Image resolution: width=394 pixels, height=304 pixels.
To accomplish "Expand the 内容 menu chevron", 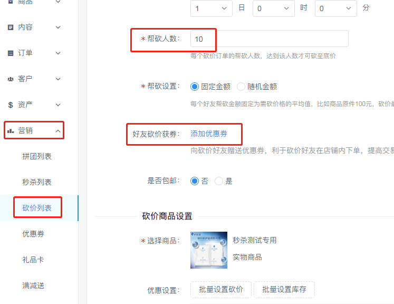I will click(58, 27).
